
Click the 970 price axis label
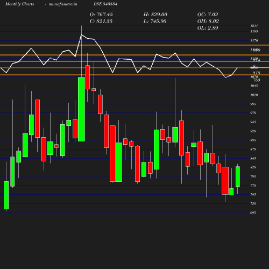point(253,113)
